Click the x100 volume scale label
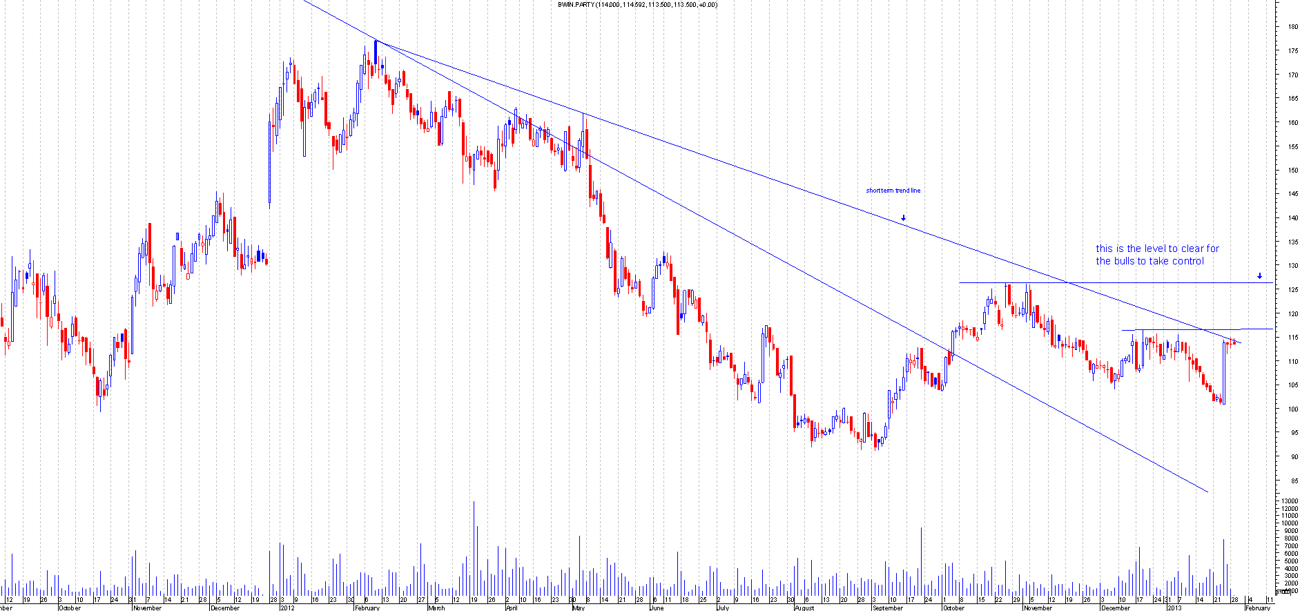Viewport: 1300px width, 611px height. pos(1283,592)
